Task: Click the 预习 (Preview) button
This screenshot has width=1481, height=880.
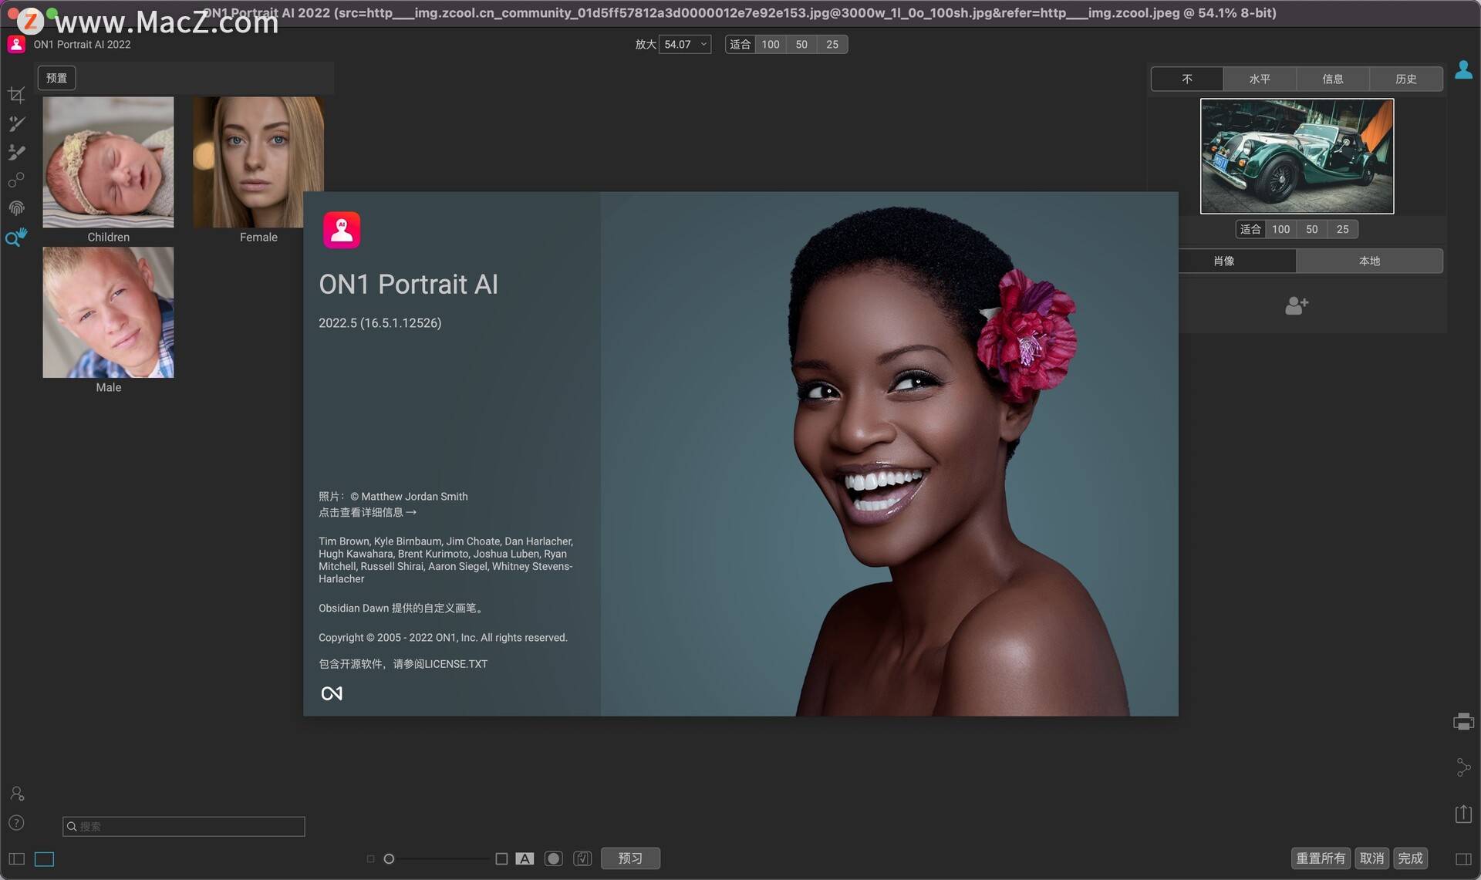Action: [x=630, y=858]
